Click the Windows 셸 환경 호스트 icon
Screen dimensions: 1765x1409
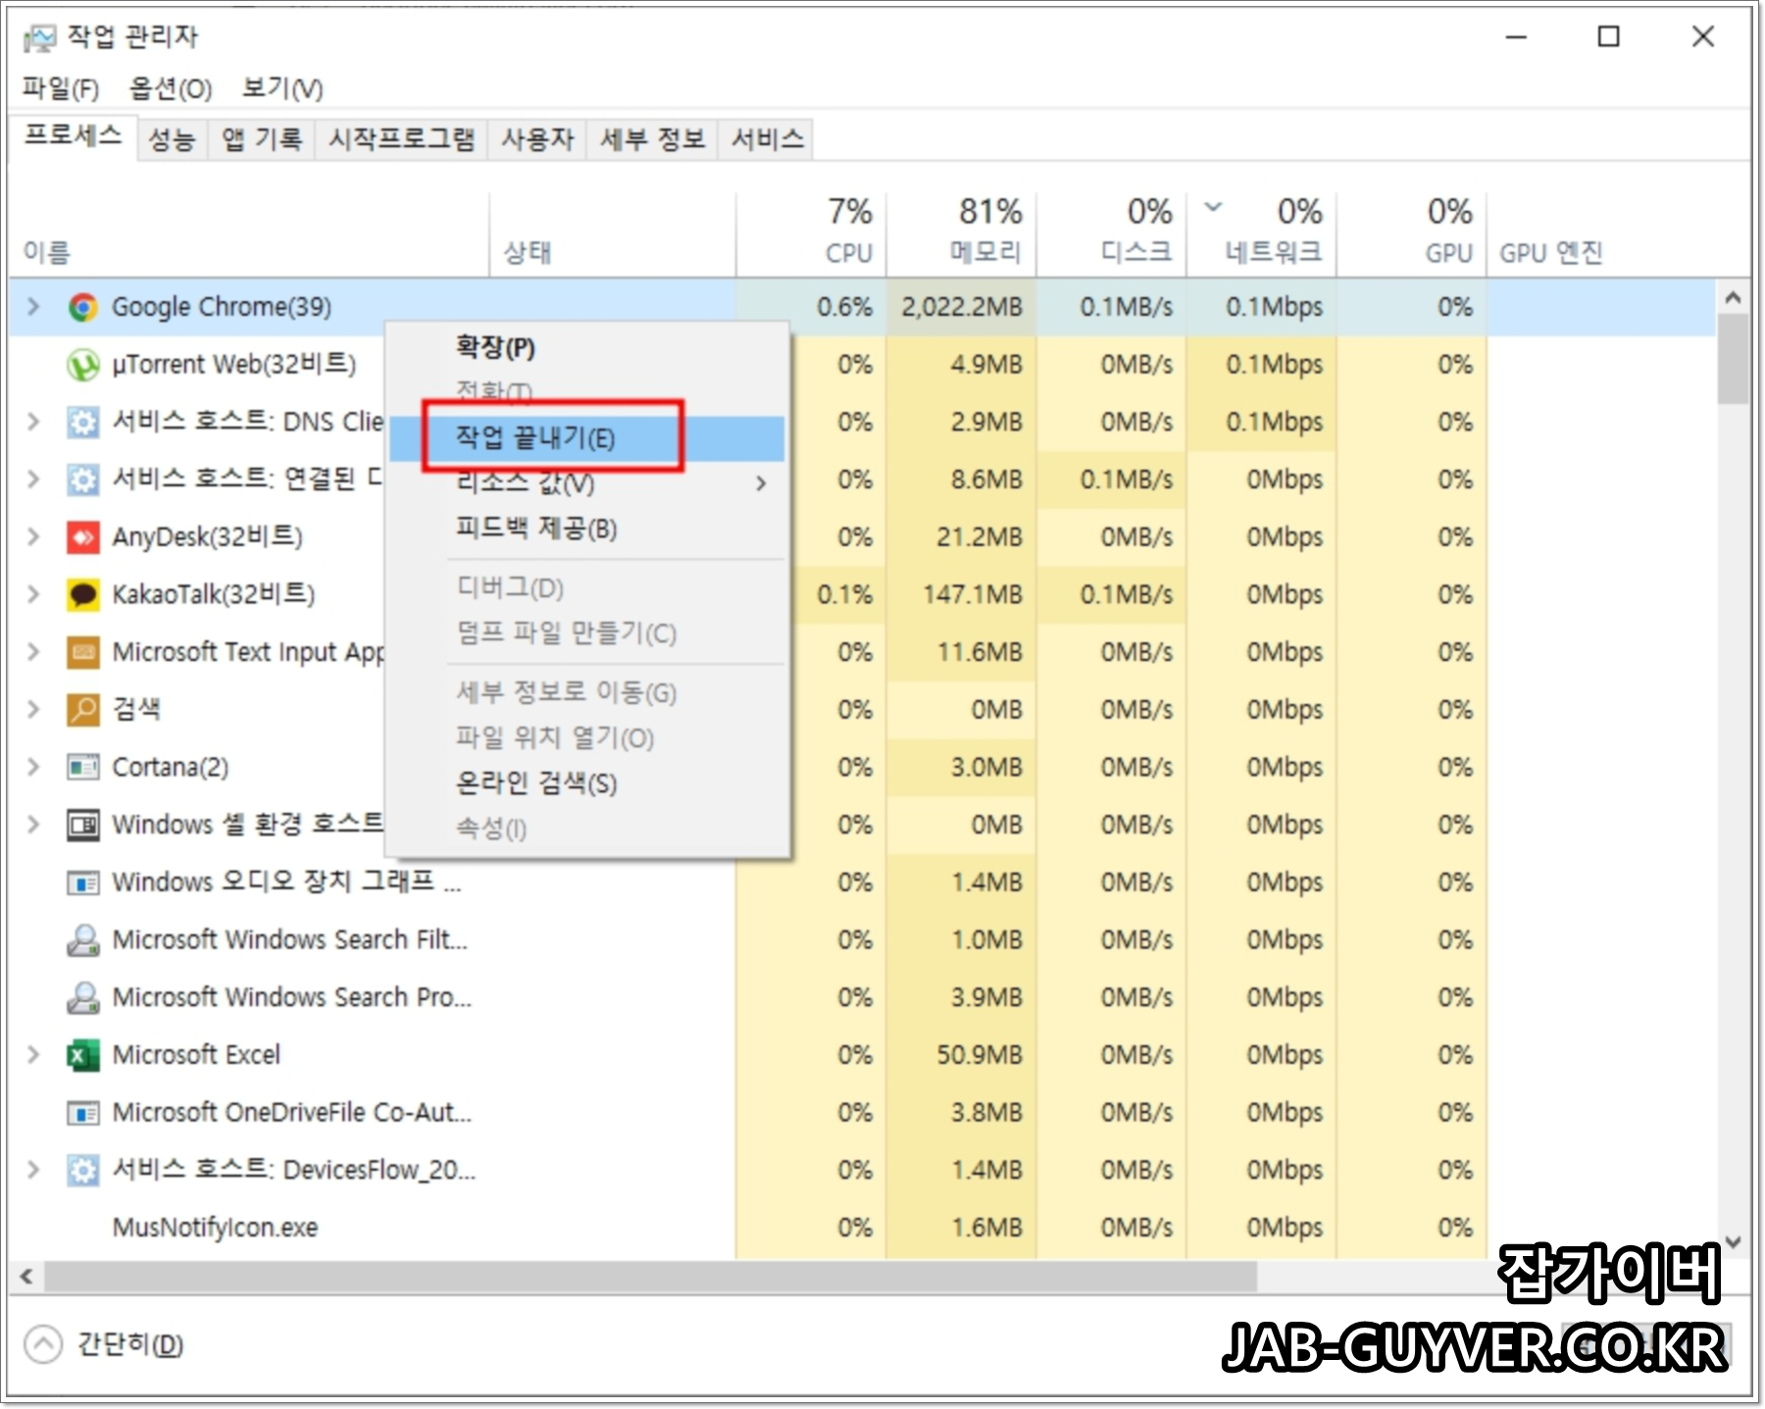coord(83,825)
